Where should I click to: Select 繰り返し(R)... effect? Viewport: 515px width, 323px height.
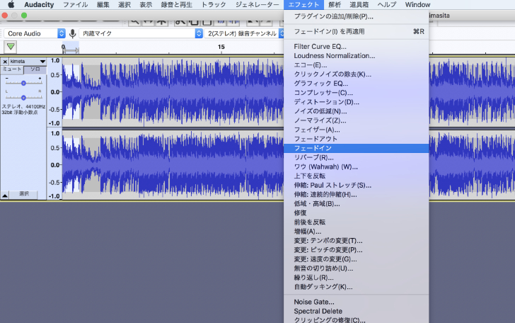pyautogui.click(x=357, y=277)
